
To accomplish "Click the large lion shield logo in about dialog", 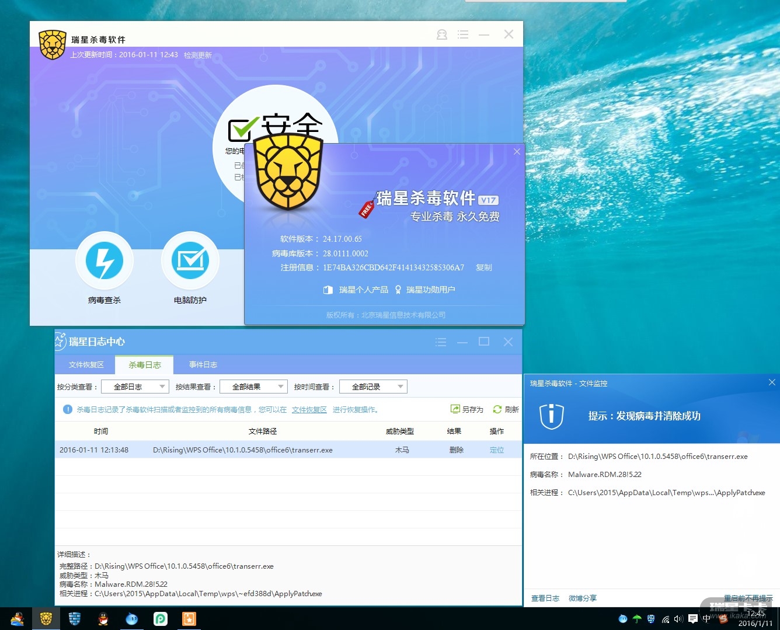I will pyautogui.click(x=289, y=172).
